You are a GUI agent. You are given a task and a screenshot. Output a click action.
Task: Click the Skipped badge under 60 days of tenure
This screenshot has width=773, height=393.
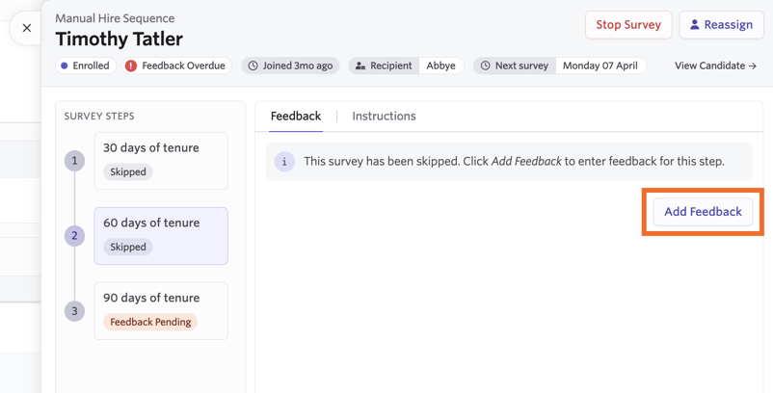click(128, 247)
